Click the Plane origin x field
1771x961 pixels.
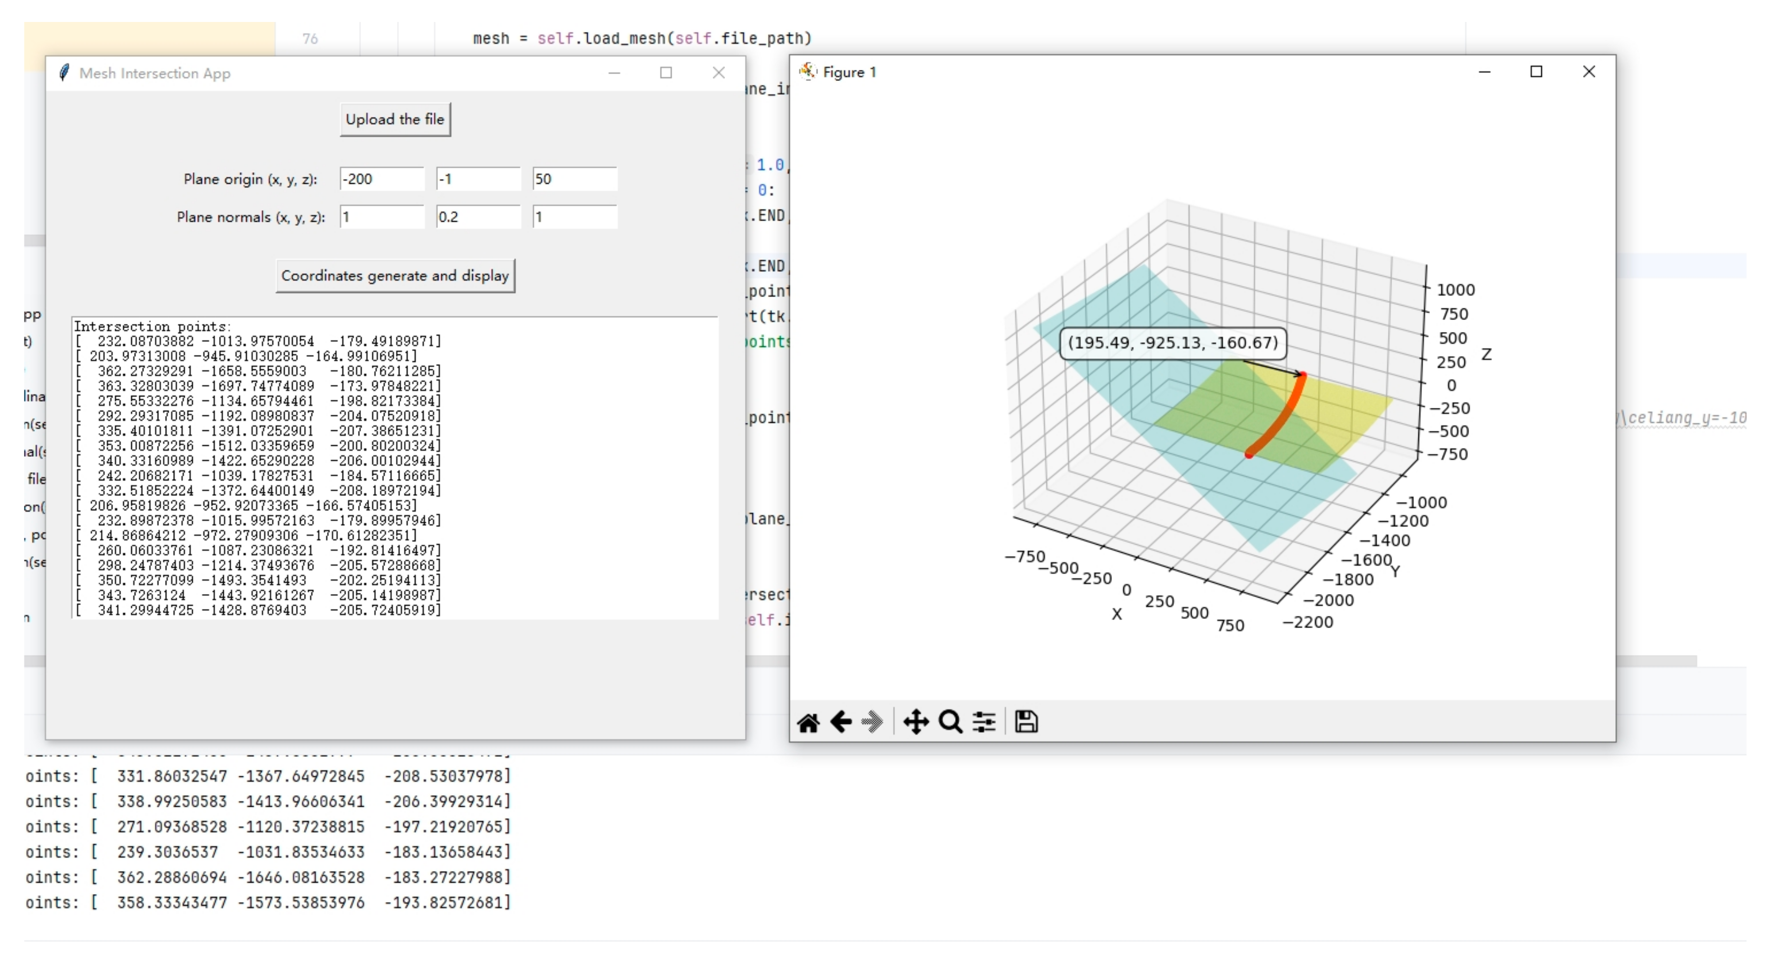[x=381, y=179]
